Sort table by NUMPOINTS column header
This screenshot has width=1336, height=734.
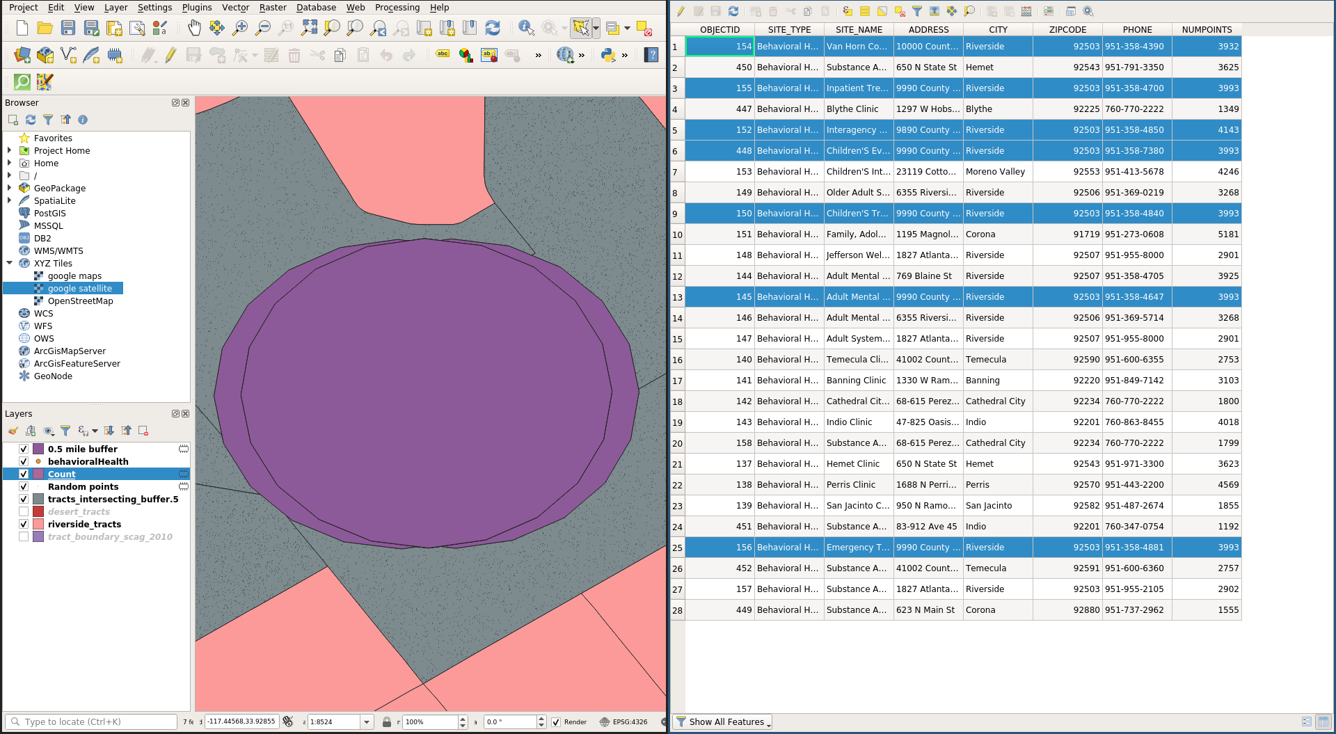pos(1206,29)
